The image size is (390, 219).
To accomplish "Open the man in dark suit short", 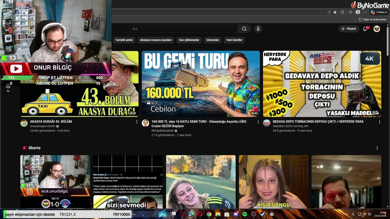I will (346, 182).
